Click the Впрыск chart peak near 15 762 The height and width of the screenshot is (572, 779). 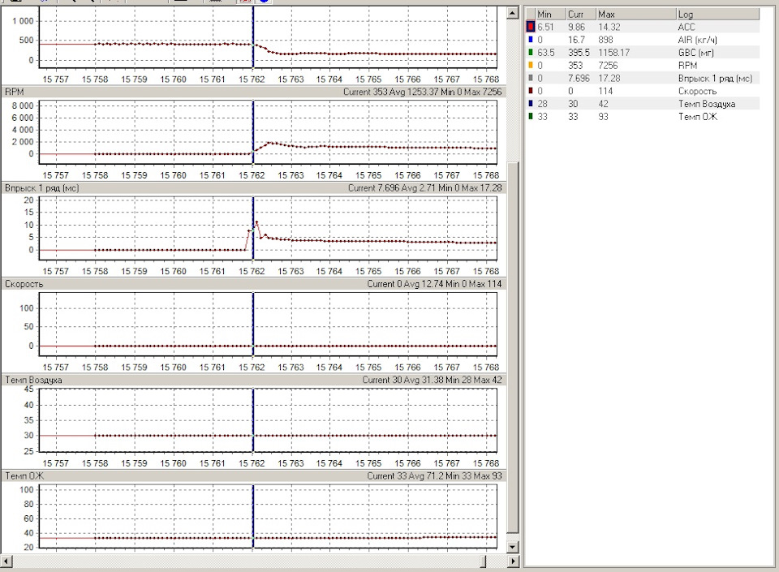click(256, 222)
